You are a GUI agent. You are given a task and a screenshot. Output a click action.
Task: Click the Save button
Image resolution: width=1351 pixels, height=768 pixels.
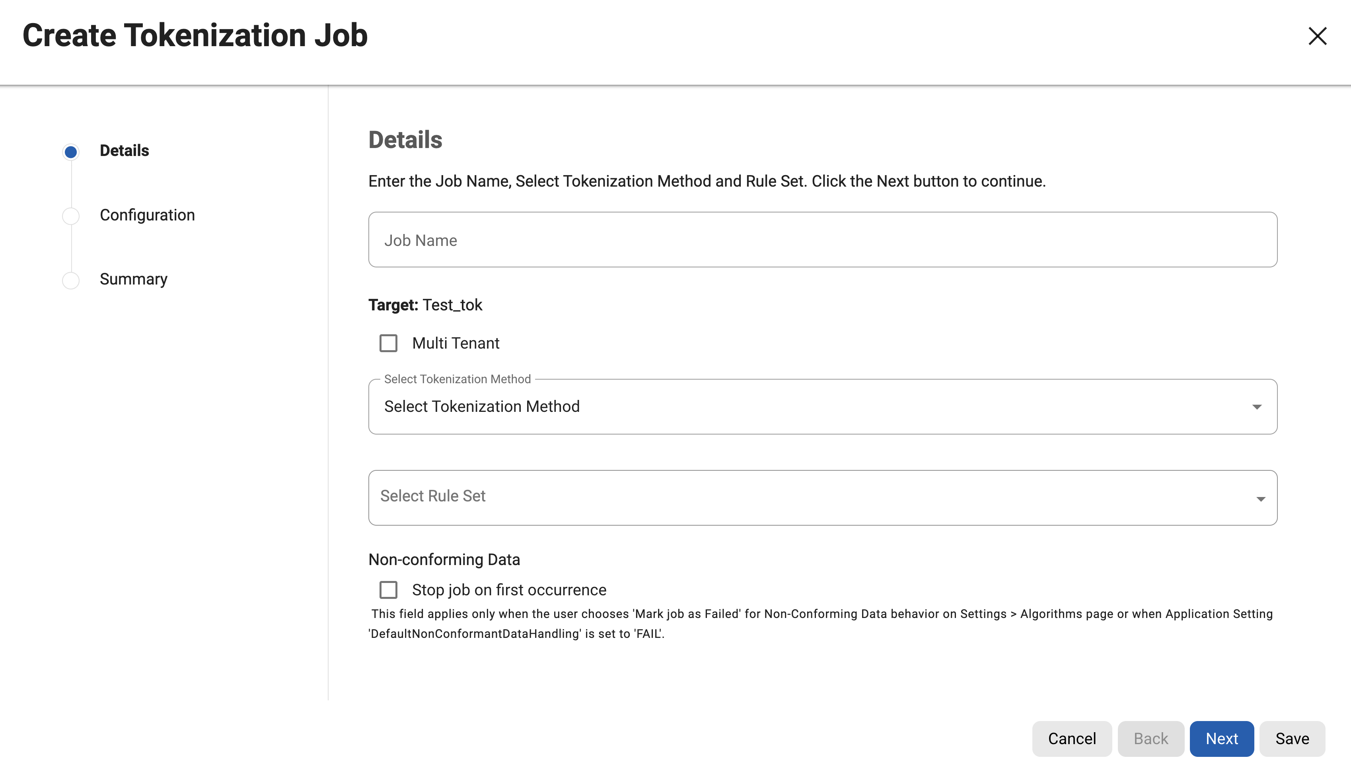(1292, 739)
